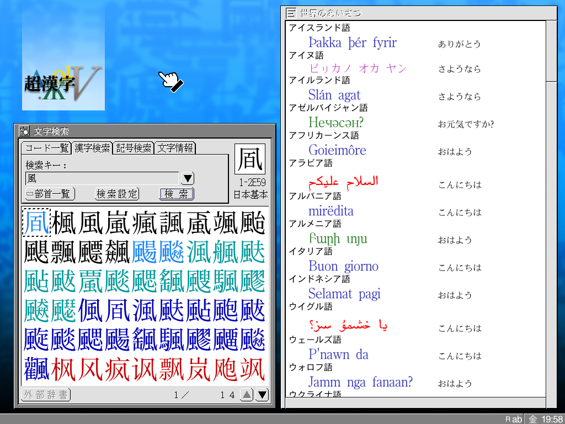Select the 楓 character in the results grid
Screen dimensions: 565x424
click(64, 222)
